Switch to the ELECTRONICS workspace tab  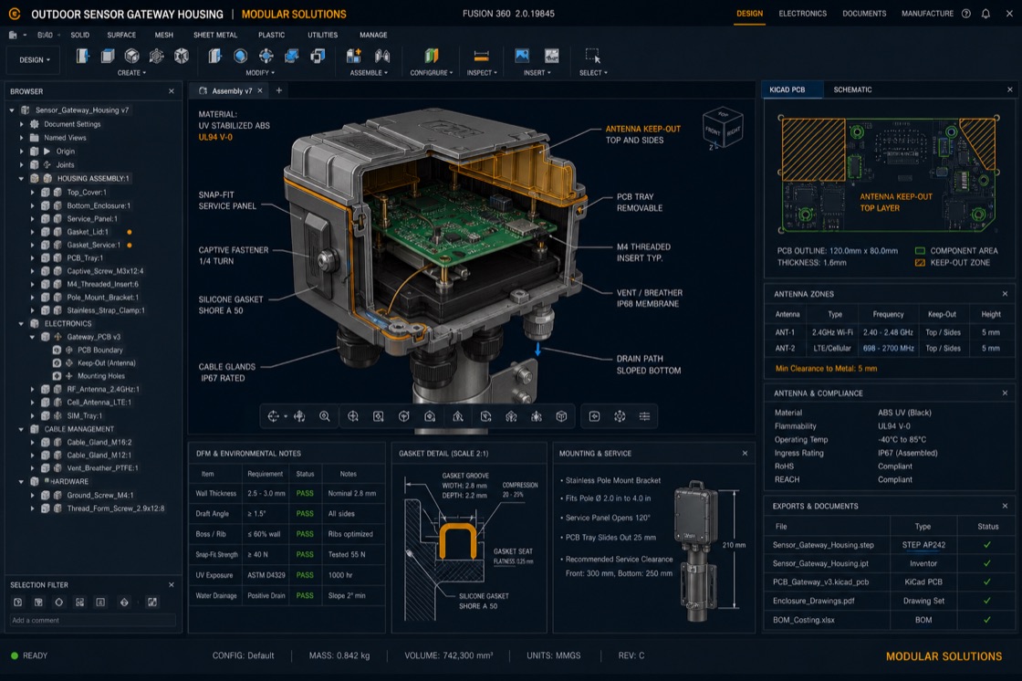click(802, 14)
